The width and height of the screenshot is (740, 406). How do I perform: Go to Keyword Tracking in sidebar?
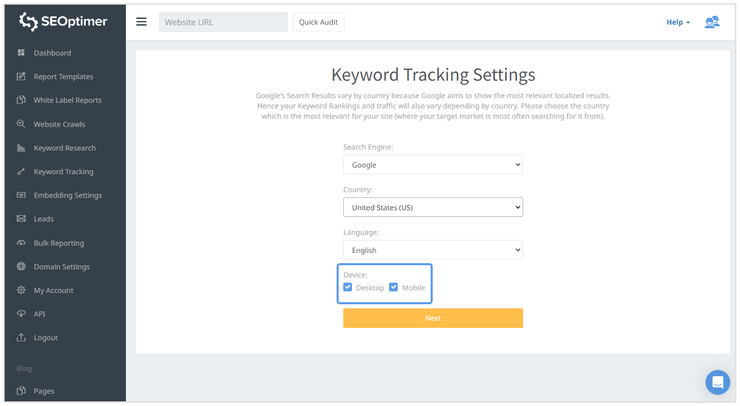point(64,172)
